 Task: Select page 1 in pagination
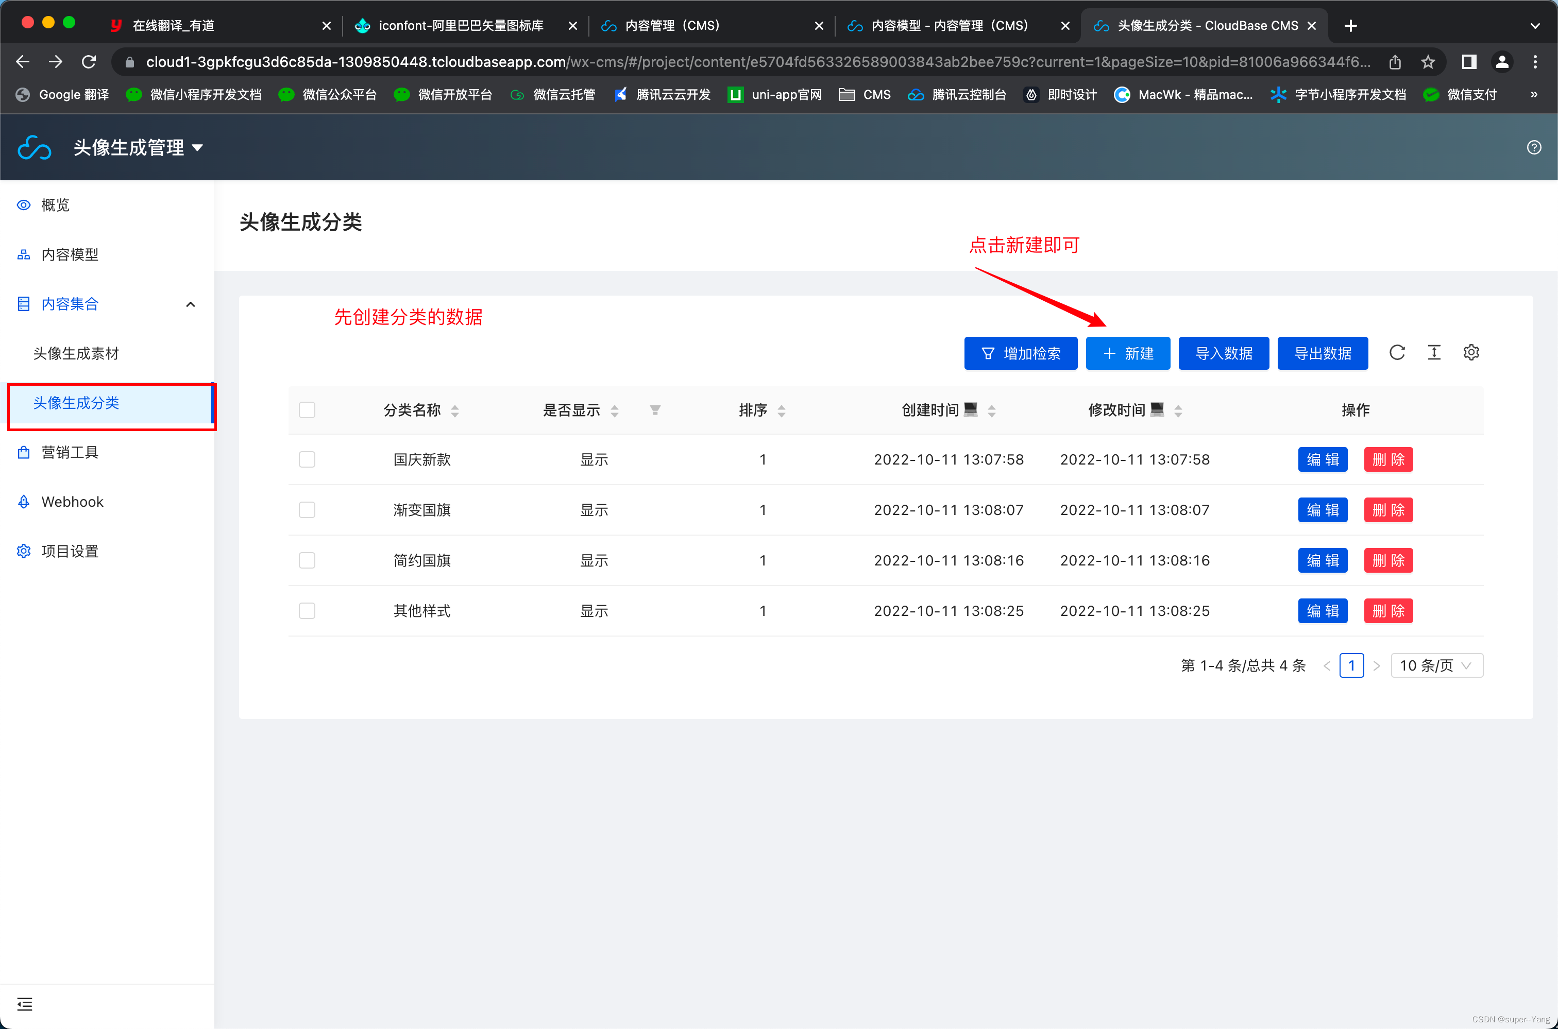(x=1352, y=665)
